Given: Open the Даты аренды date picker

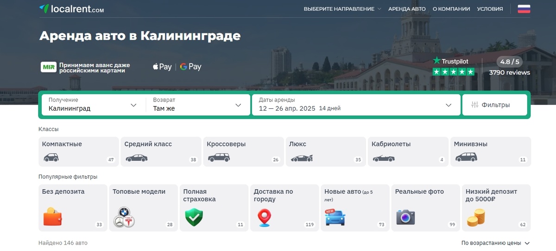Looking at the screenshot, I should 356,105.
